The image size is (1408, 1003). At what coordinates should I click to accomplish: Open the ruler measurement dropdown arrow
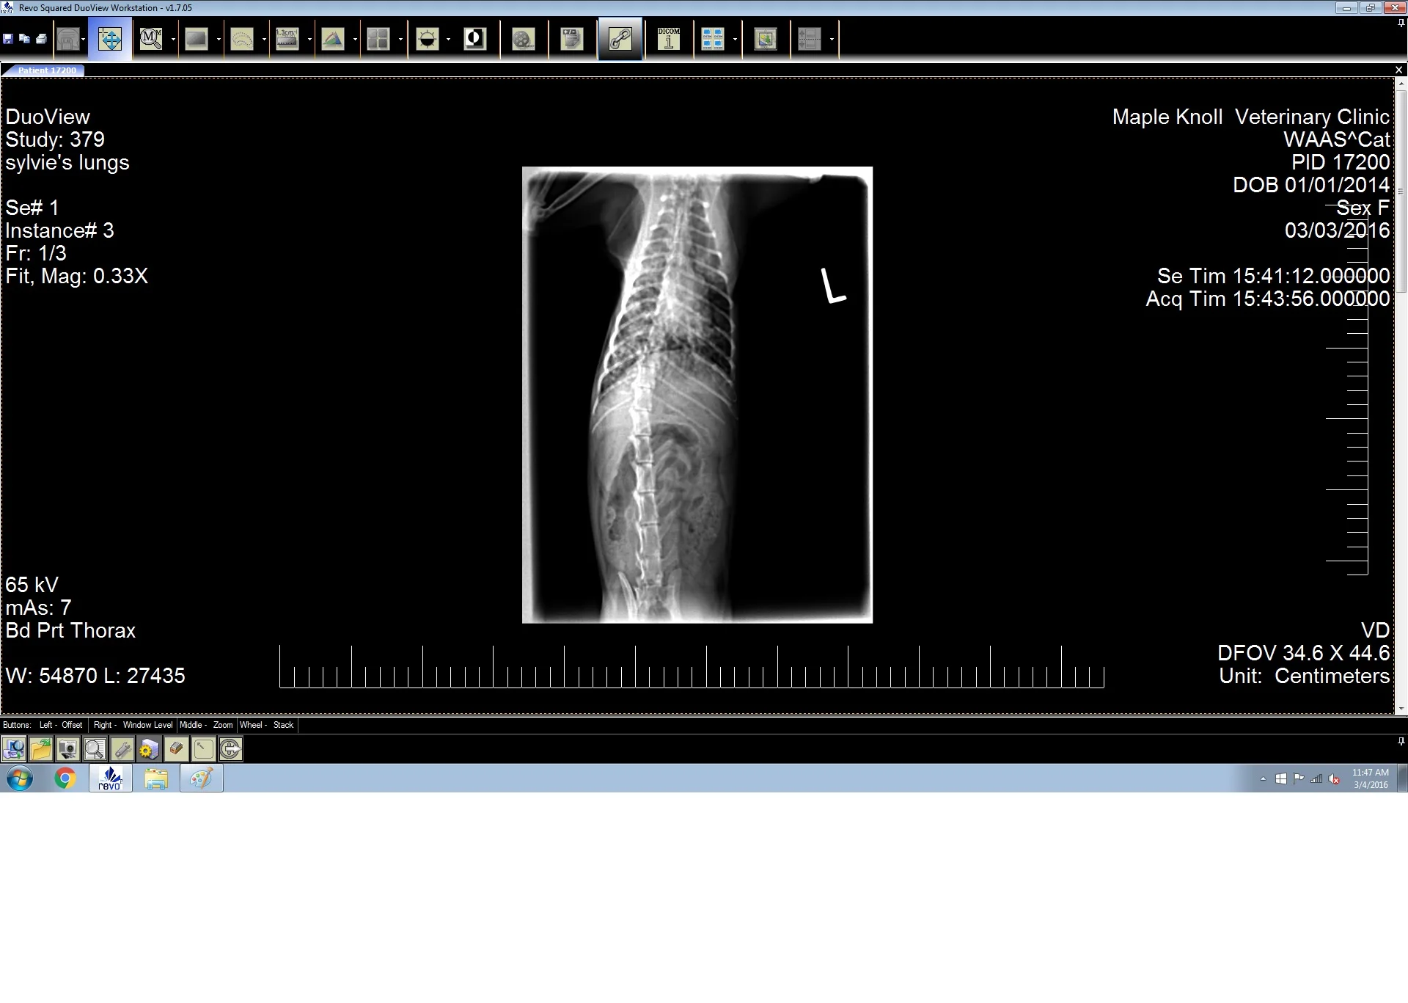pyautogui.click(x=309, y=40)
